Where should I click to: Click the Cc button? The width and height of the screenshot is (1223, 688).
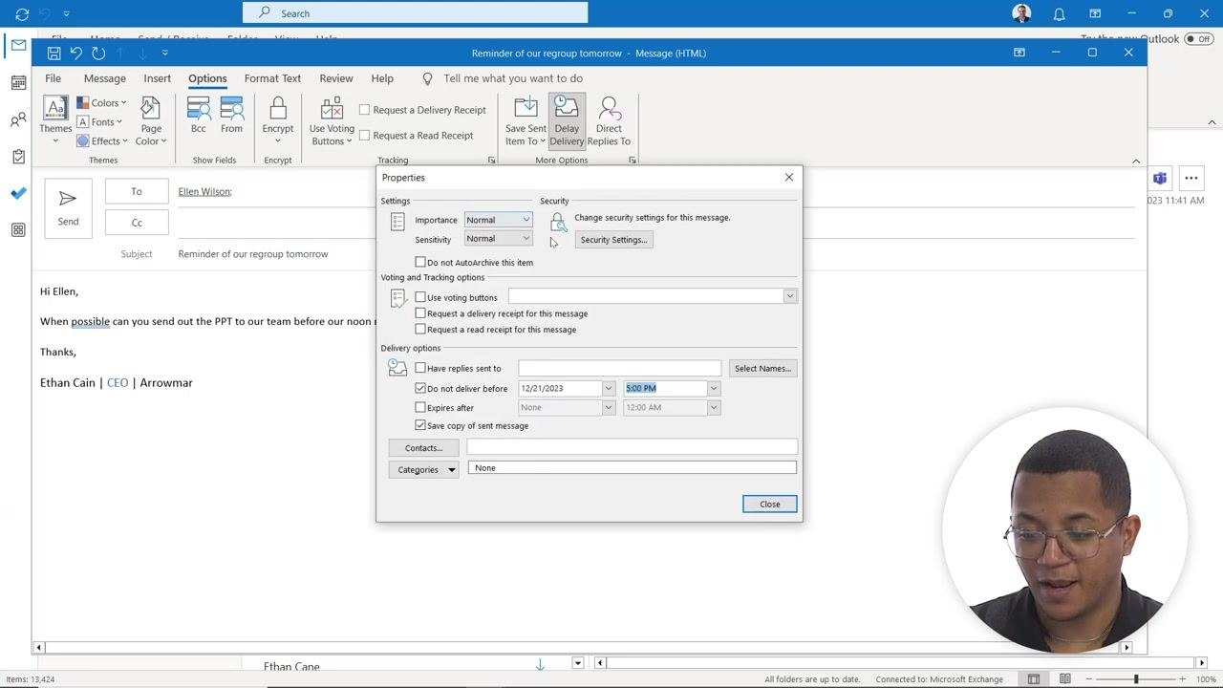point(137,223)
